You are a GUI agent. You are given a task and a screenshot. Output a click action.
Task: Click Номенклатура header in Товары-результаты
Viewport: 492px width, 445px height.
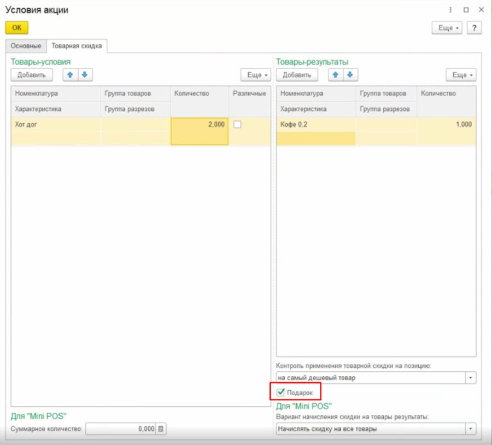(316, 93)
